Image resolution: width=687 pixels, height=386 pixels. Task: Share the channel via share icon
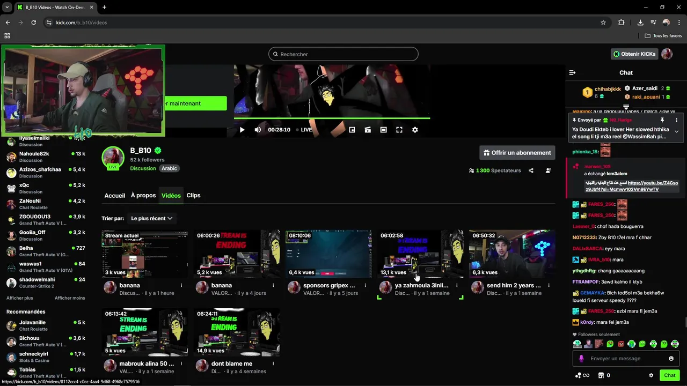click(531, 170)
